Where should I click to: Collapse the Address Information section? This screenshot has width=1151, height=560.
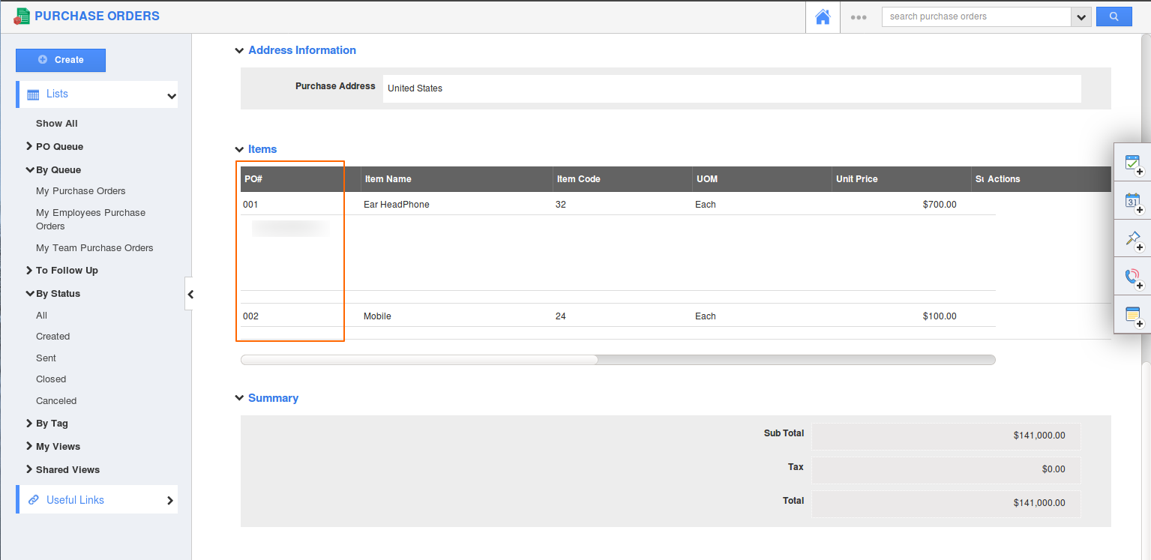239,51
